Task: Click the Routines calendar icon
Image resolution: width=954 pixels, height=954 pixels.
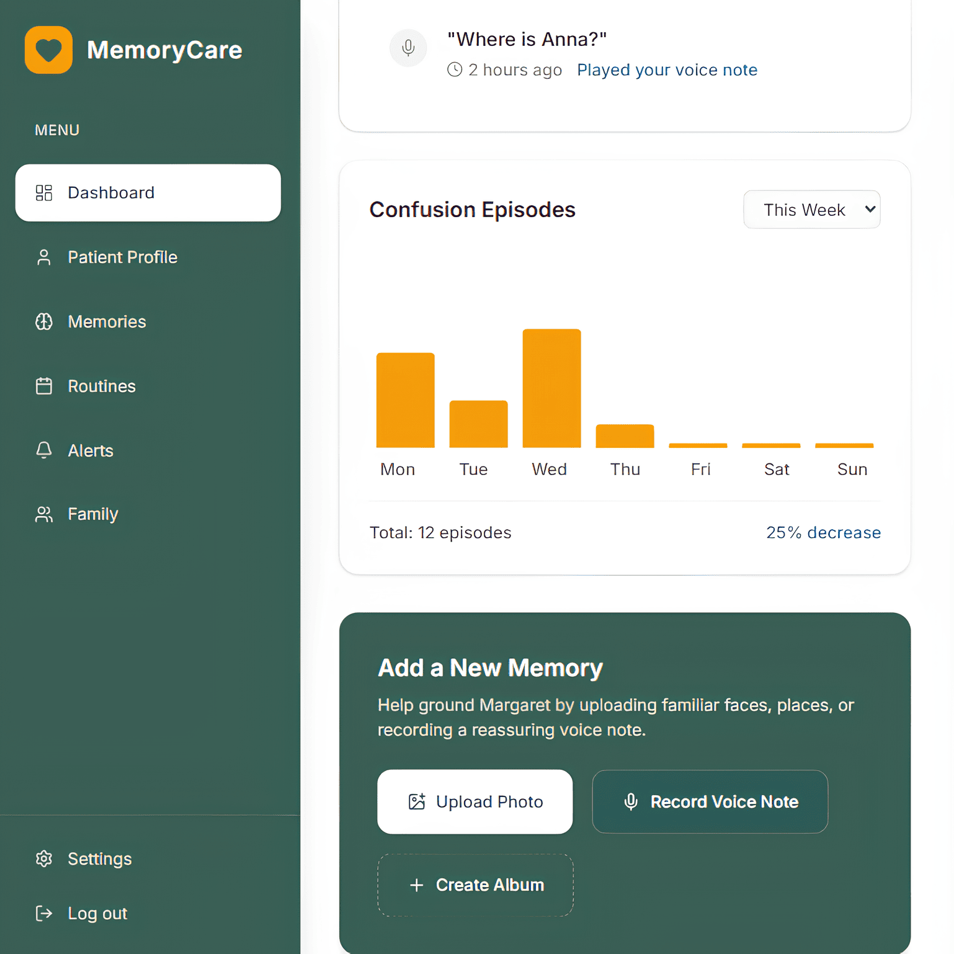Action: click(44, 386)
